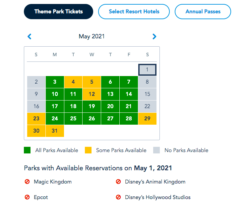The height and width of the screenshot is (206, 249).
Task: Click the gray No Parks Available swatch
Action: pyautogui.click(x=156, y=150)
